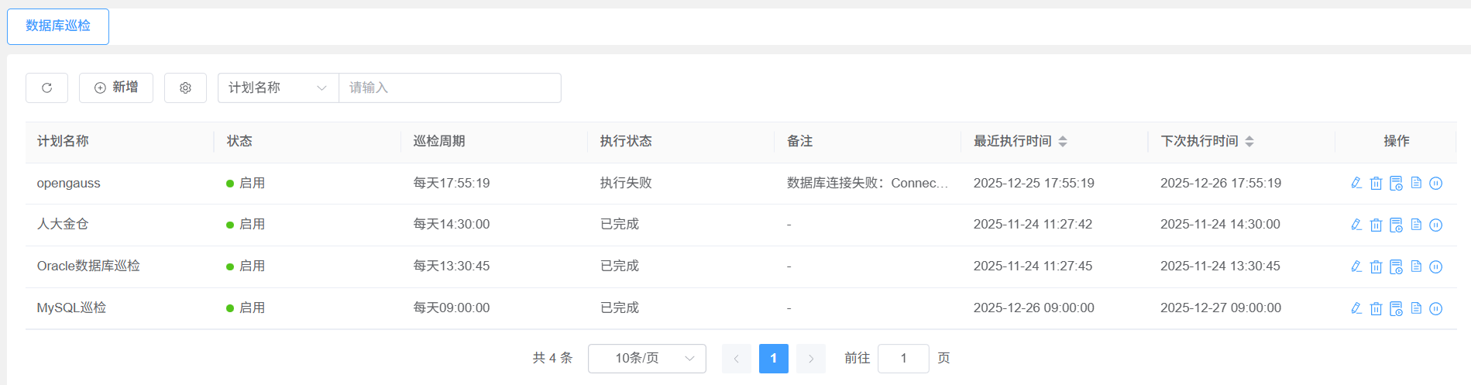1471x385 pixels.
Task: Go to next page arrow
Action: (811, 359)
